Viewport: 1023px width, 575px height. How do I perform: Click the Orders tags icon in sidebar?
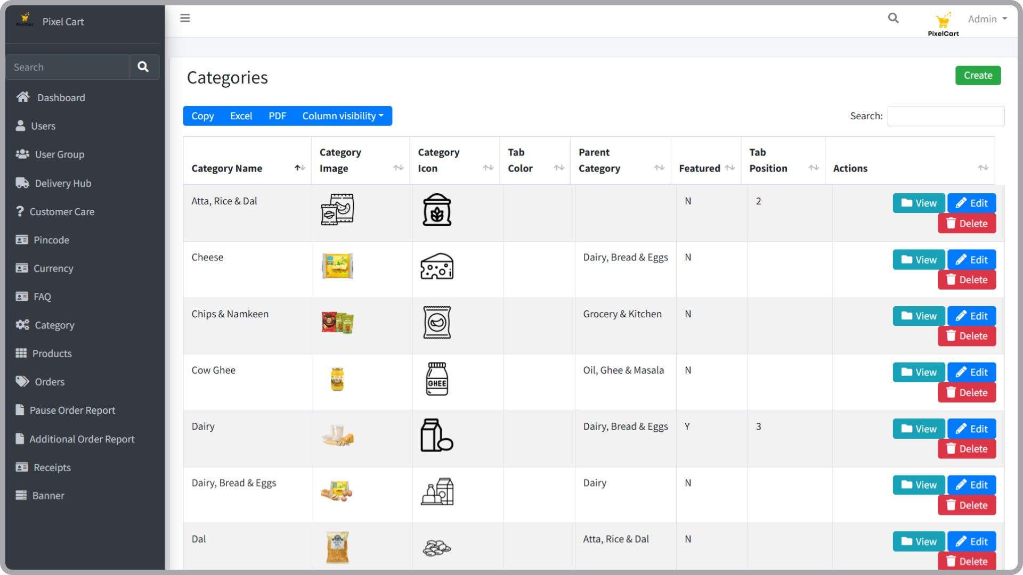click(x=22, y=382)
